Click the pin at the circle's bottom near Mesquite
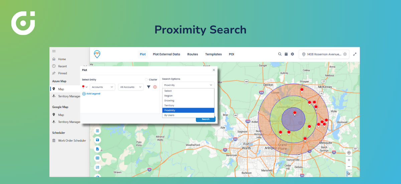 (305, 140)
